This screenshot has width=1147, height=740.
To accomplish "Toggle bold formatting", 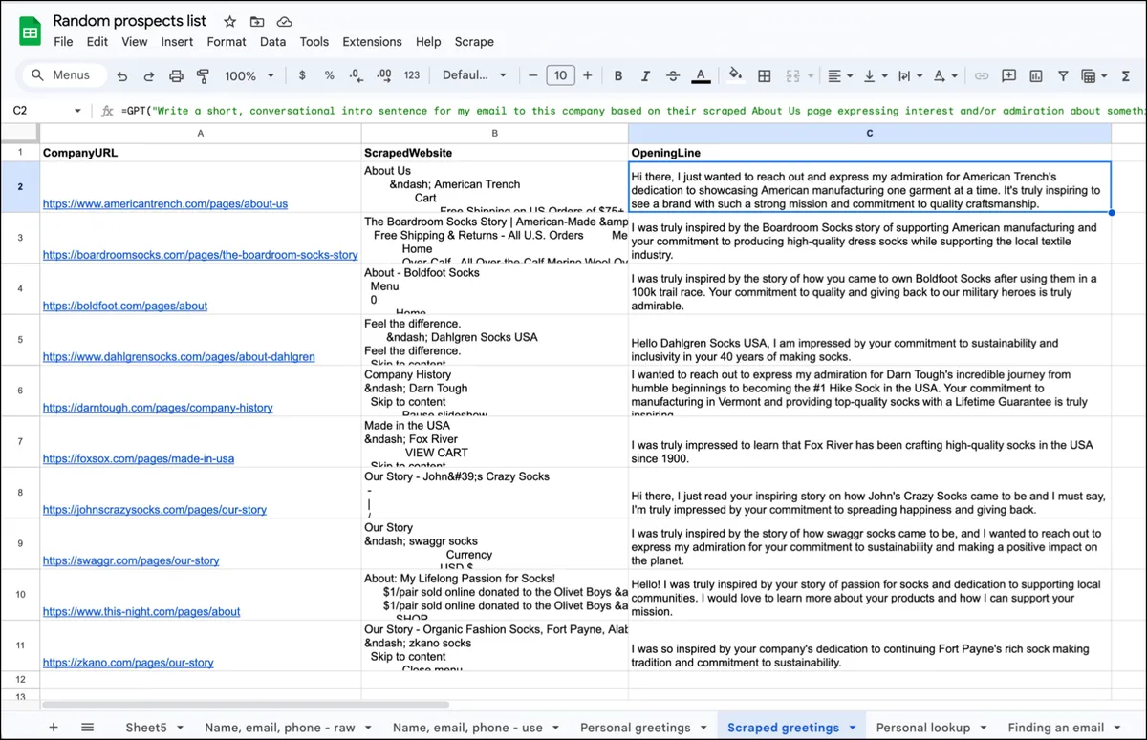I will (618, 75).
